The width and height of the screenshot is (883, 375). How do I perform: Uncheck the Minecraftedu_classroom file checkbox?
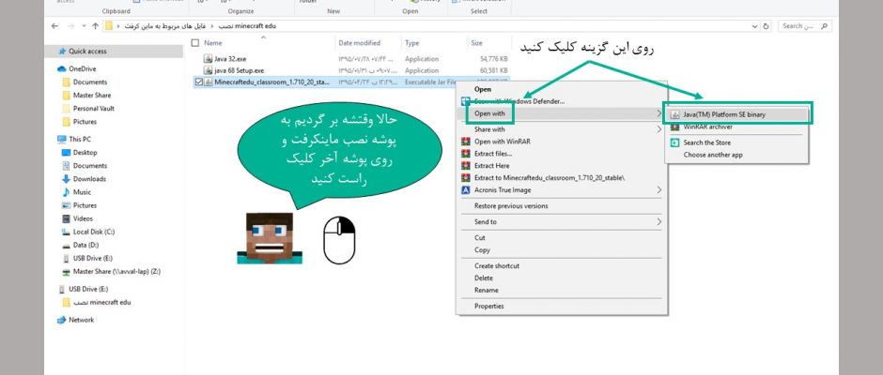198,82
